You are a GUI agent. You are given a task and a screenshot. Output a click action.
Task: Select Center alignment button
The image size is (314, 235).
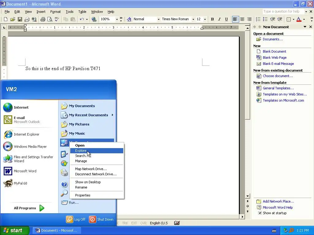click(242, 19)
